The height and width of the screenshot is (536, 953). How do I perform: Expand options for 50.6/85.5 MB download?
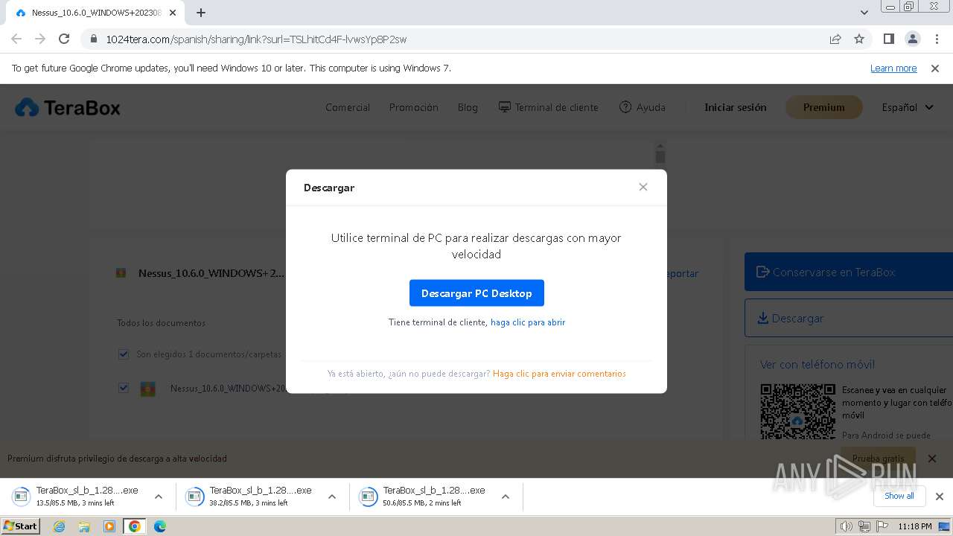tap(505, 497)
